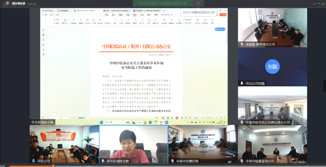This screenshot has width=326, height=167.
Task: Toggle muted microphone on 唐山港分公司 tile
Action: point(241,122)
